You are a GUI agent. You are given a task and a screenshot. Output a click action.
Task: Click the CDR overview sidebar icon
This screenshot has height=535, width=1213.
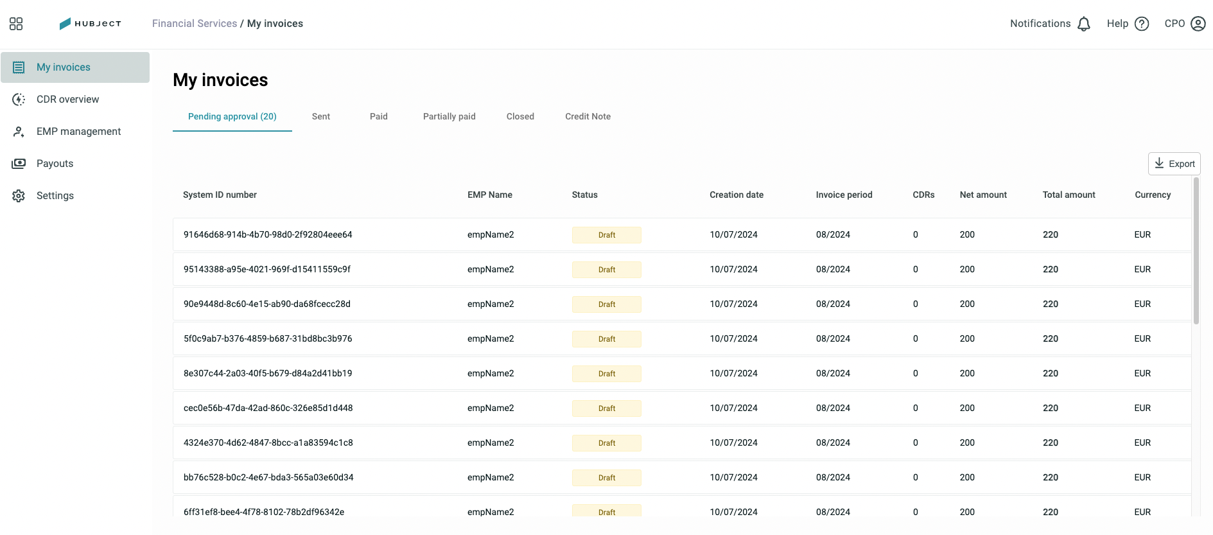coord(19,100)
